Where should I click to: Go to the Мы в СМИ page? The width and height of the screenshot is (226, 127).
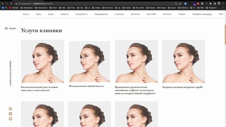point(151,14)
